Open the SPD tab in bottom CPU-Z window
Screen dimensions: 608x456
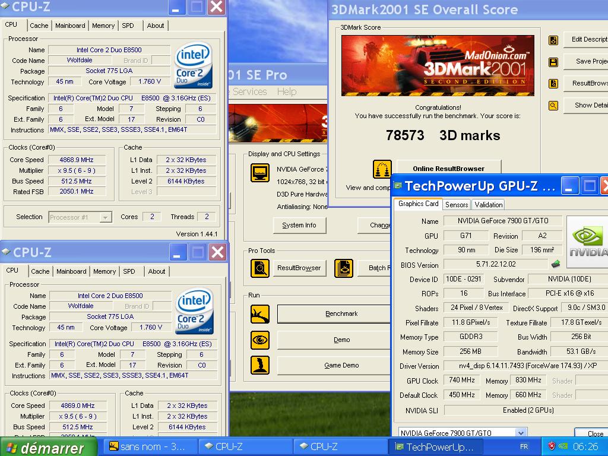point(129,271)
